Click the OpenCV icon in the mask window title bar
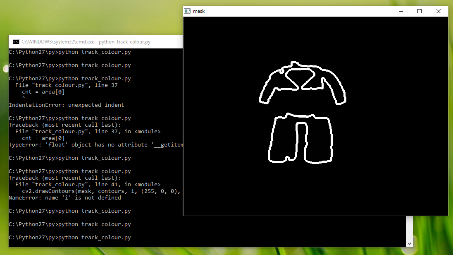 coord(188,11)
